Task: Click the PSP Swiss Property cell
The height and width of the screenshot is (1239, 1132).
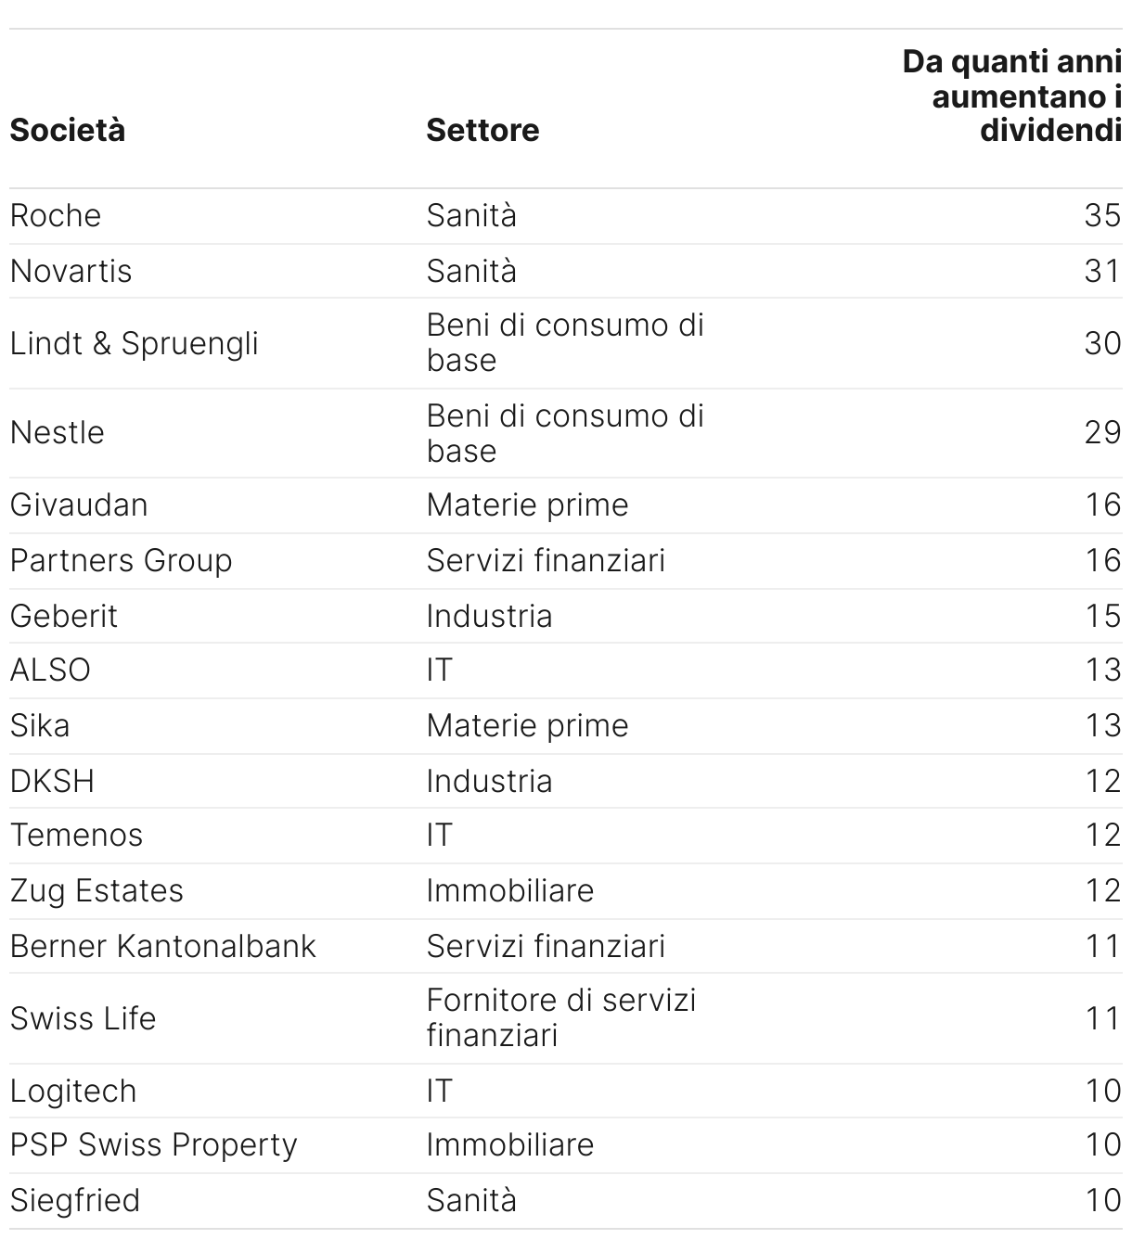Action: coord(154,1144)
